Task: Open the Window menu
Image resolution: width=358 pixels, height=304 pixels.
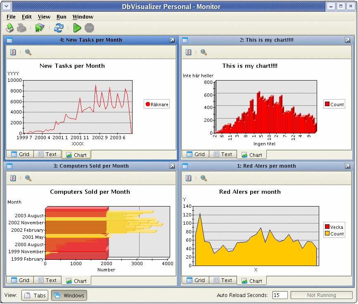Action: pyautogui.click(x=83, y=17)
